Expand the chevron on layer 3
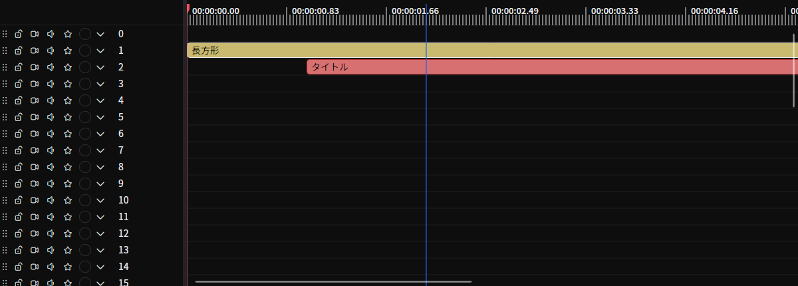The image size is (798, 286). click(x=100, y=84)
